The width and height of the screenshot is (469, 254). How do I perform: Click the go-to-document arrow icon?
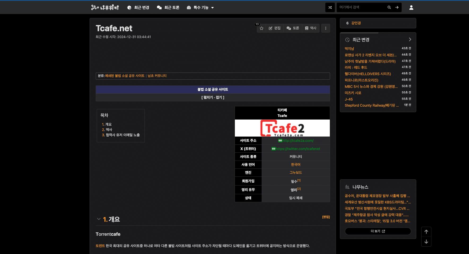(x=397, y=7)
